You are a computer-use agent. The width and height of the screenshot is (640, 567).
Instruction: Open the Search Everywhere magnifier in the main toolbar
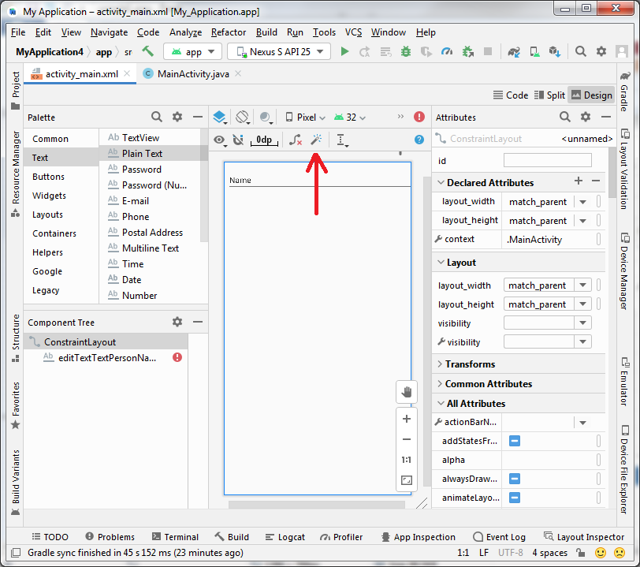pyautogui.click(x=580, y=51)
